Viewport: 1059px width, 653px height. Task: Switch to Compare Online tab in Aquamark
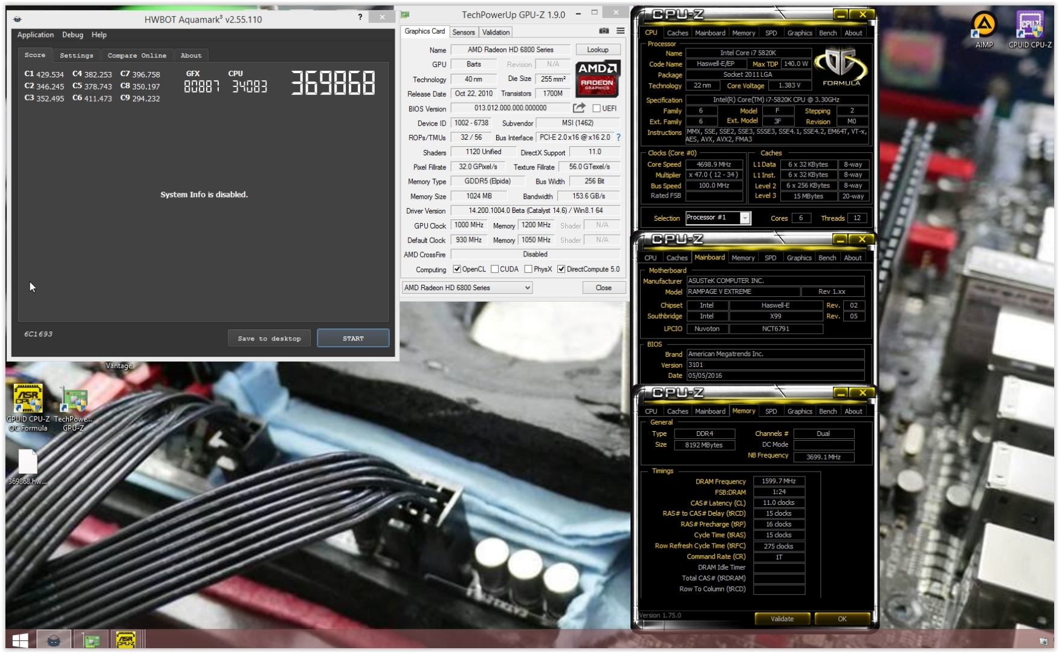pos(137,55)
